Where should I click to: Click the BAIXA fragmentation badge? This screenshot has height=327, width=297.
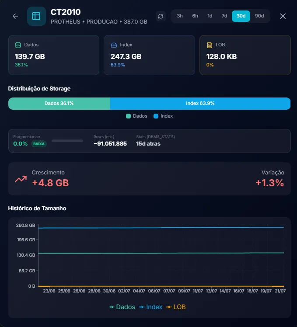tap(39, 144)
